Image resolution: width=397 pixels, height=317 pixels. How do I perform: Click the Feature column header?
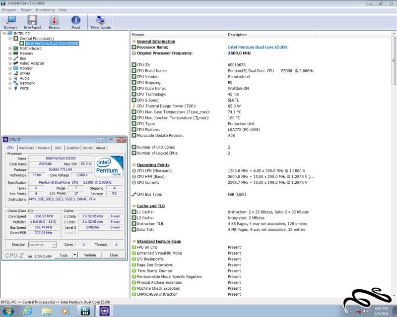click(178, 35)
